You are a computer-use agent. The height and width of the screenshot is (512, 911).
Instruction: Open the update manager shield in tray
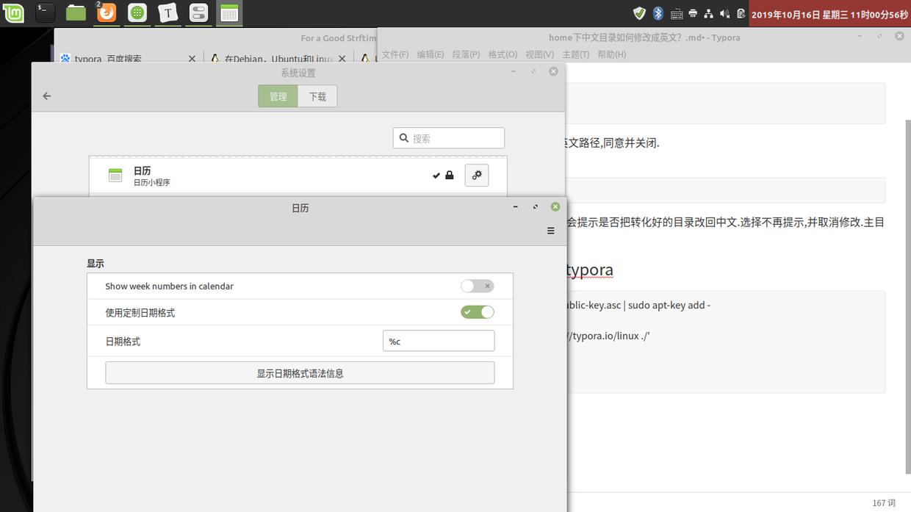tap(639, 12)
